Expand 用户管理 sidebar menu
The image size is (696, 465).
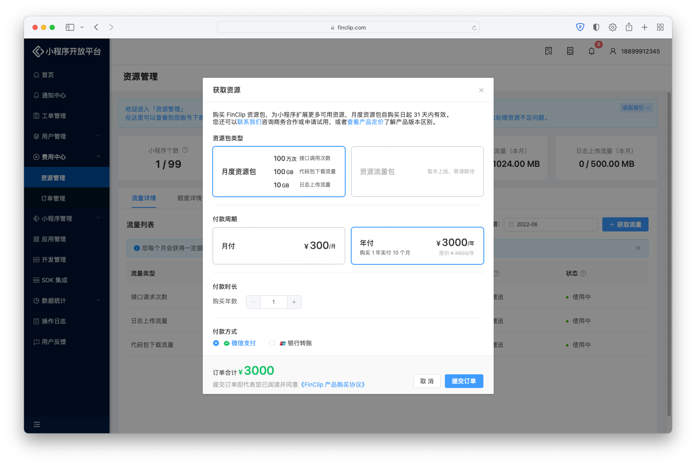pos(67,136)
